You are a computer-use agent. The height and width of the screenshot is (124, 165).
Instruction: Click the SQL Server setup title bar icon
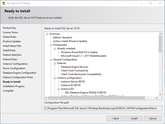point(4,3)
